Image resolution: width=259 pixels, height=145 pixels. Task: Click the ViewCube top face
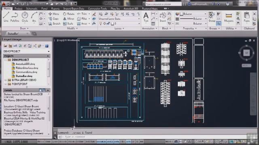tap(246, 53)
